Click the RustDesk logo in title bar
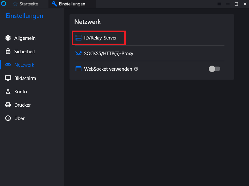Screen dimensions: 249x186 (x=4, y=4)
